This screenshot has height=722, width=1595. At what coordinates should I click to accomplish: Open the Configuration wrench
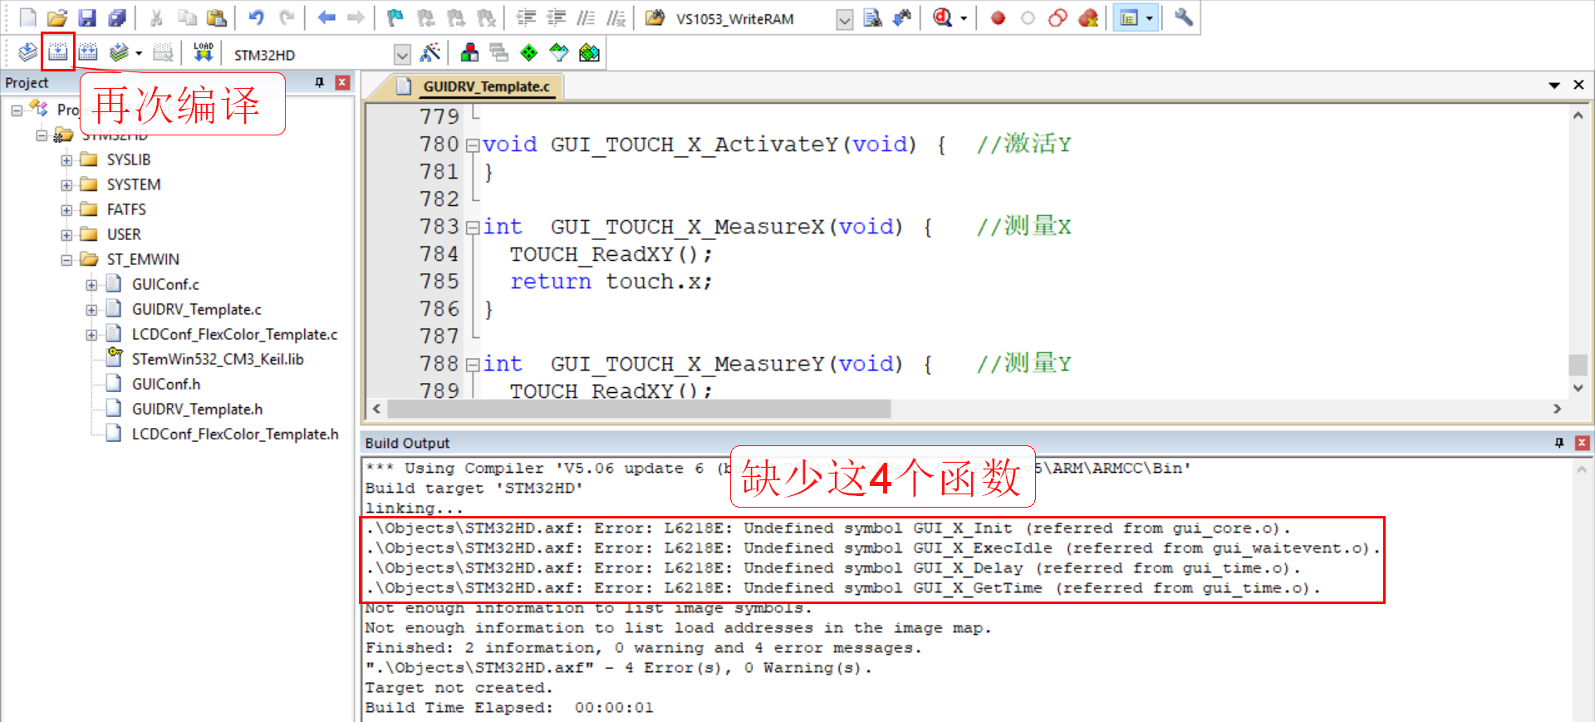pyautogui.click(x=1184, y=17)
